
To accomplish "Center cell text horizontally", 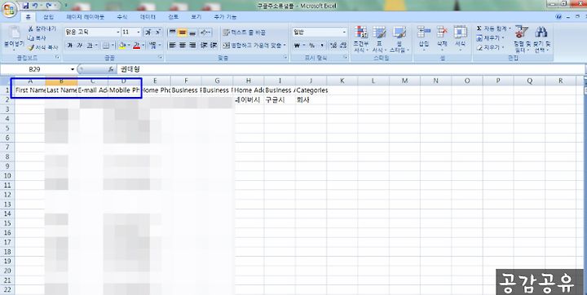I will tap(183, 46).
